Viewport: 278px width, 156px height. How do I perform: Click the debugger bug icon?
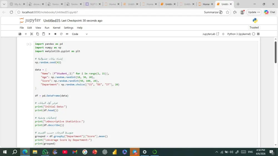[223, 34]
